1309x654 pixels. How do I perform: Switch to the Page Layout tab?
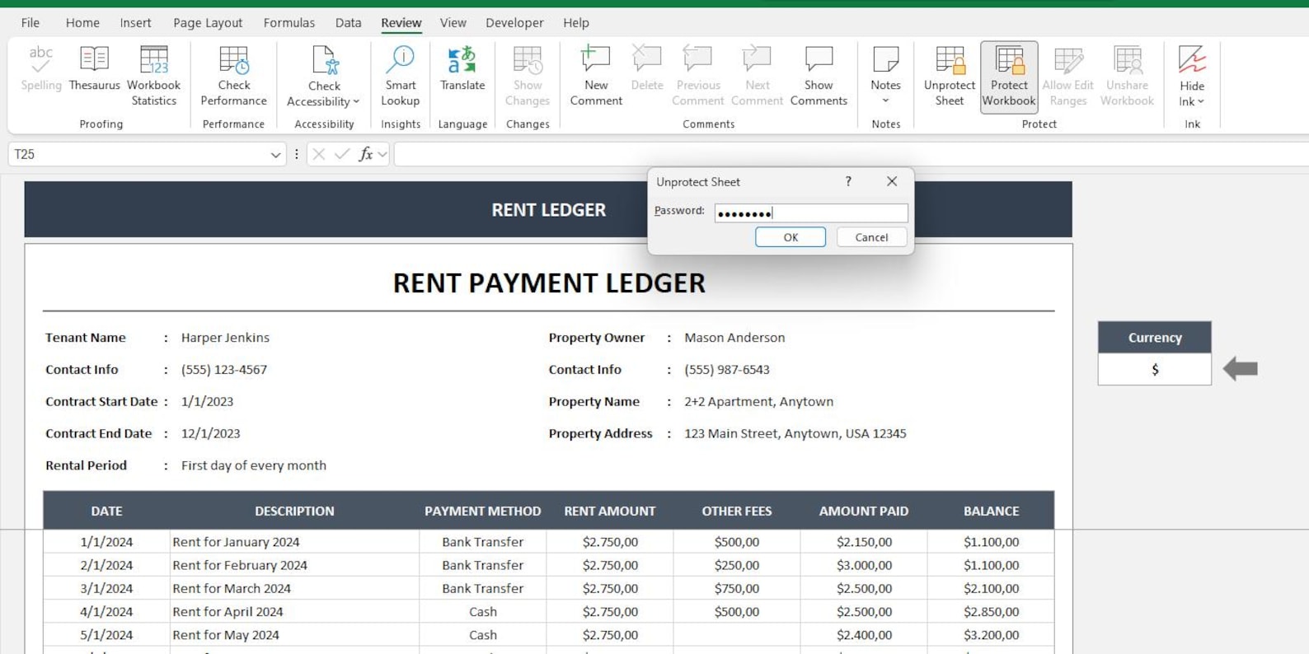[208, 23]
